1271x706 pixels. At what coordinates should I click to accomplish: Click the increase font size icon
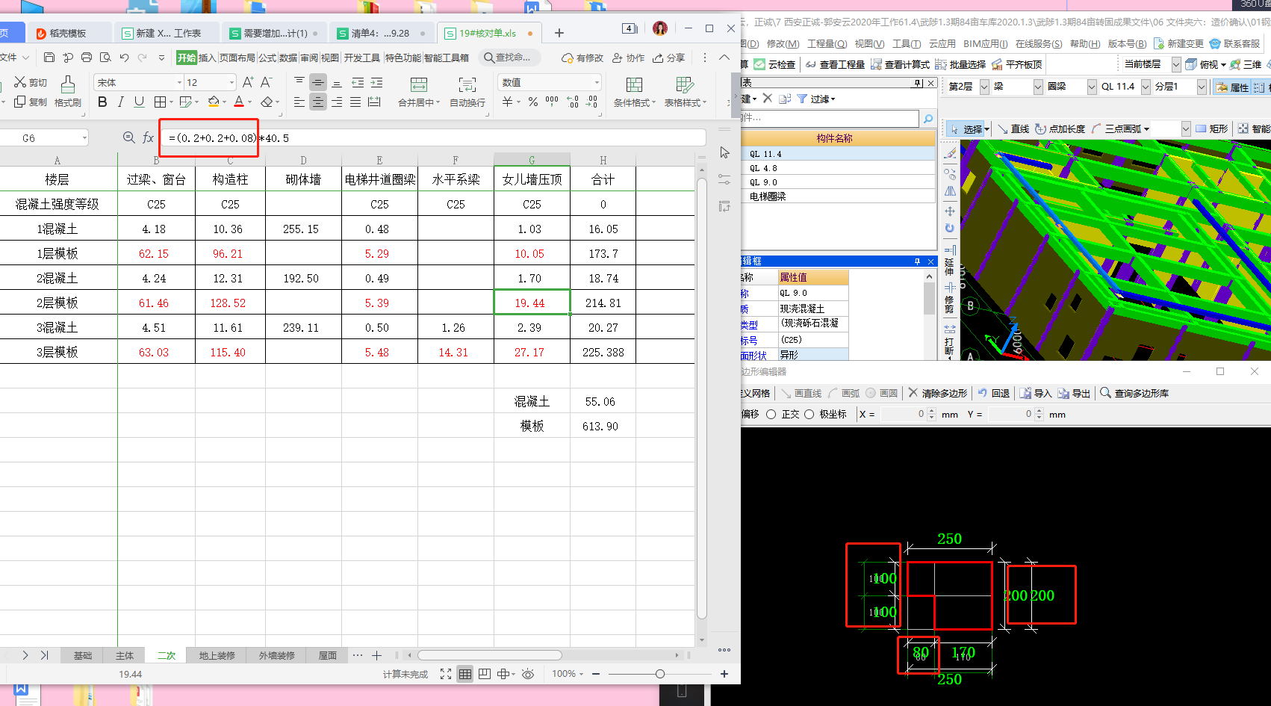pyautogui.click(x=248, y=82)
